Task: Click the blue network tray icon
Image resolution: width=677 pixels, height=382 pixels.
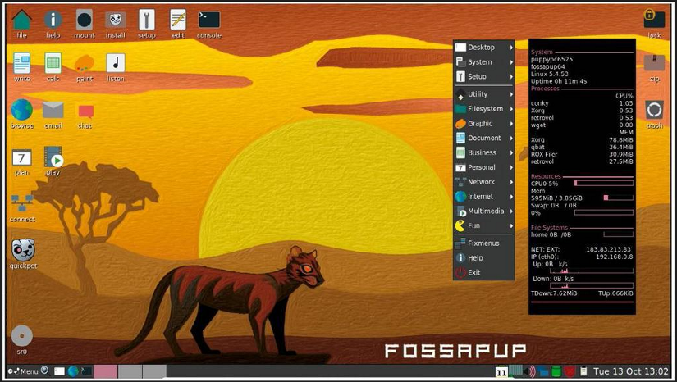Action: tap(542, 371)
